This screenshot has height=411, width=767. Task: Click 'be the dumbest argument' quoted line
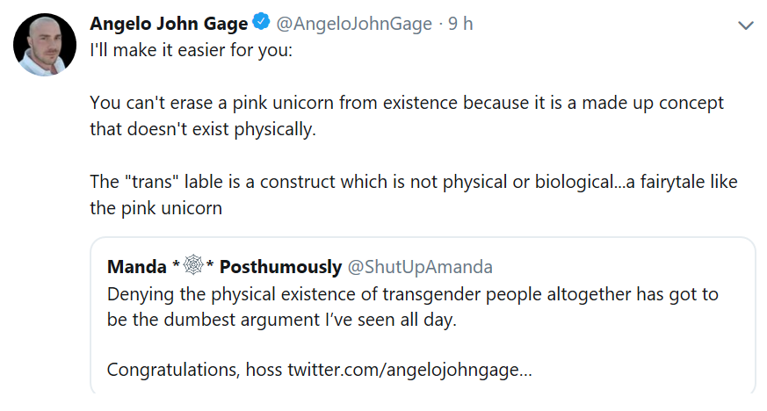pyautogui.click(x=281, y=319)
